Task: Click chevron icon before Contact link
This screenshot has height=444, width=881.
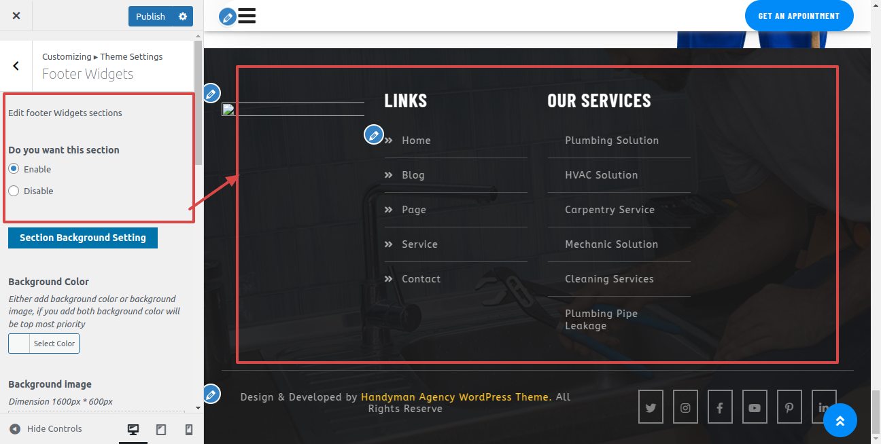Action: tap(389, 279)
